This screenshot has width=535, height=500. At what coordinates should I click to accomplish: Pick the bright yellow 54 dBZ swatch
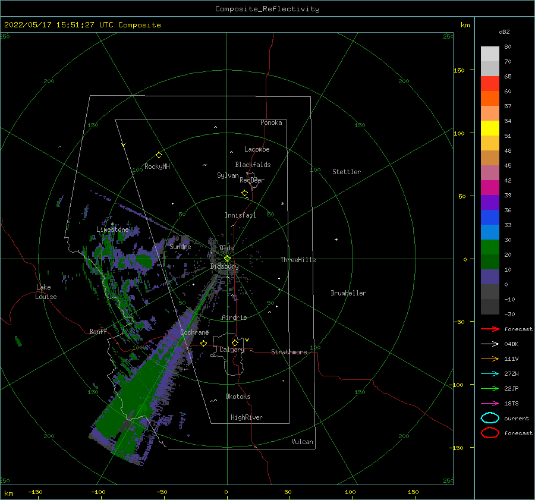(x=490, y=128)
